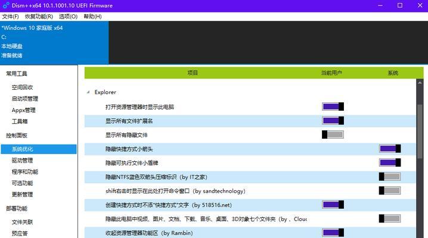This screenshot has width=428, height=238.
Task: Enable 隐藏NTFS蓝色双箭头压缩标识 switch
Action: pyautogui.click(x=390, y=177)
